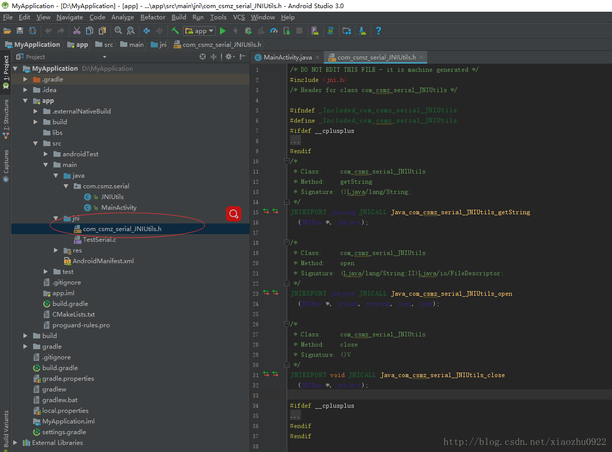
Task: Navigate Back with the blue arrow
Action: pyautogui.click(x=147, y=31)
